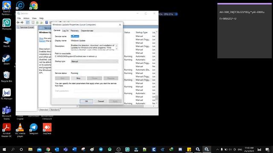Open File Explorer from the taskbar
Viewport: 273px width, 153px height.
(x=30, y=149)
